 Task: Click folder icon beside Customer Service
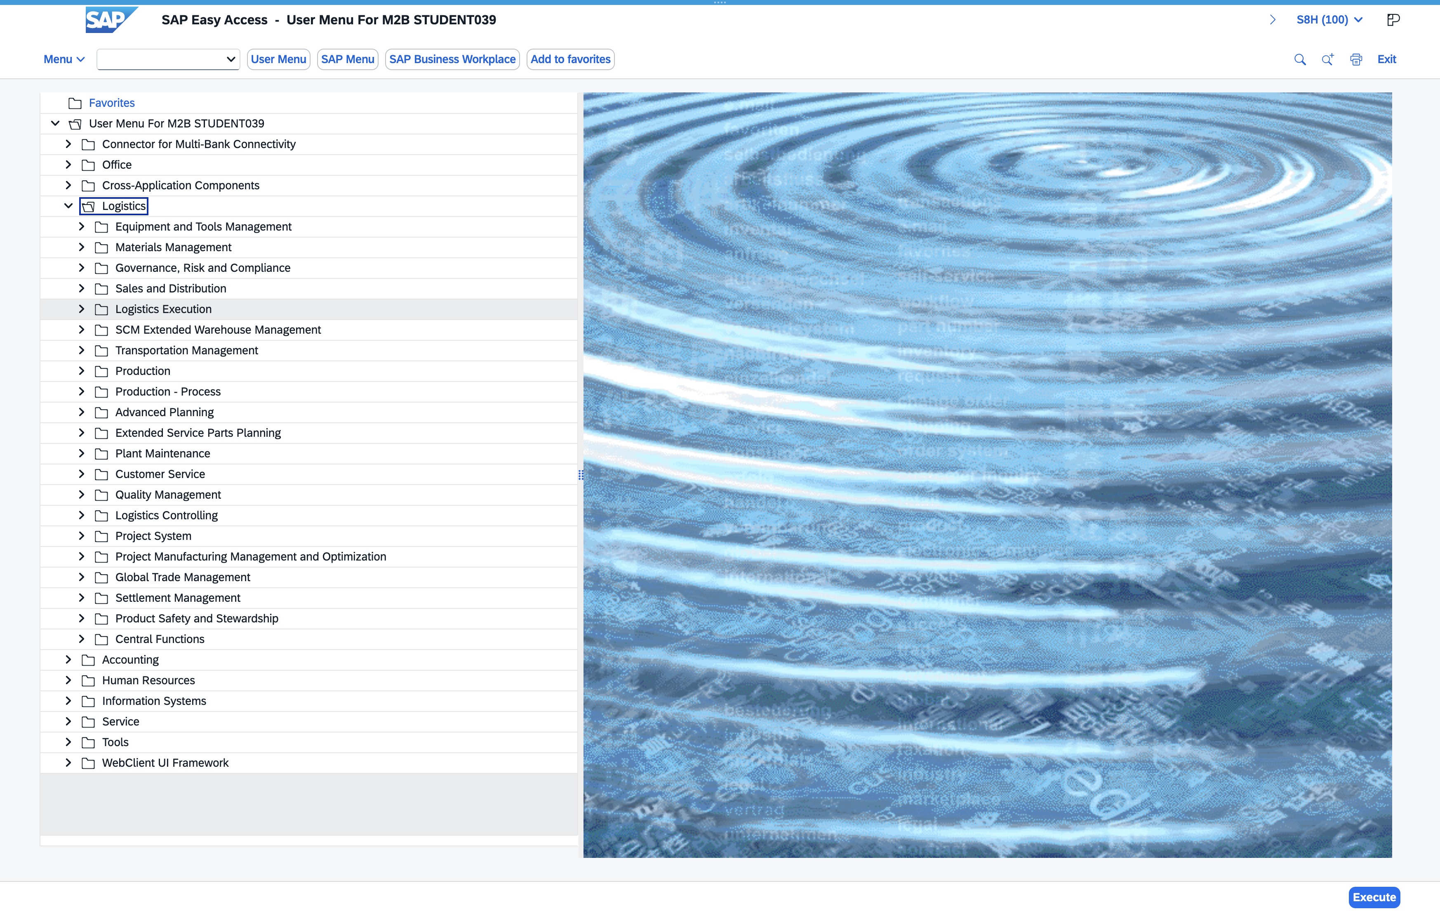click(x=102, y=475)
